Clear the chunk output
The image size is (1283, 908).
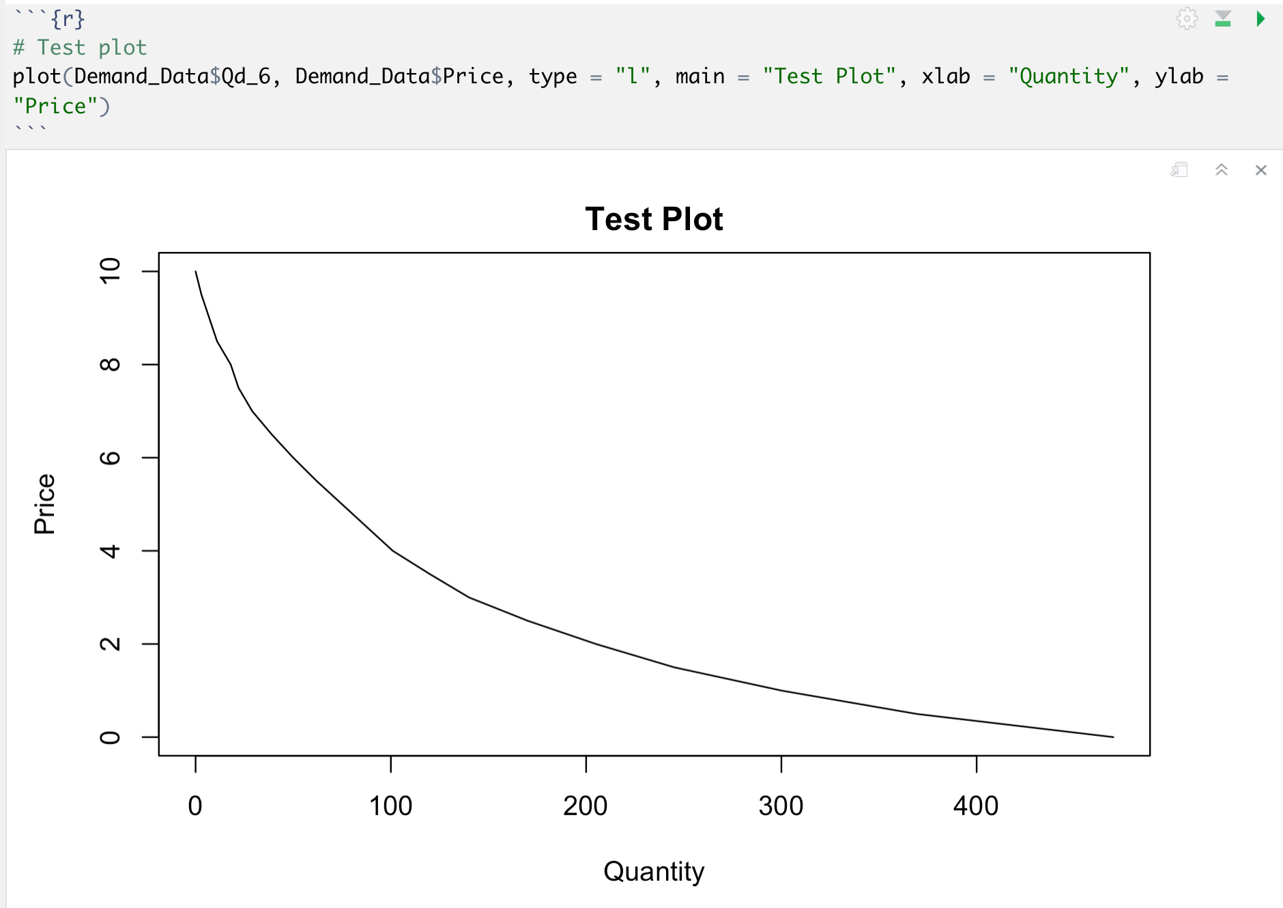tap(1260, 170)
